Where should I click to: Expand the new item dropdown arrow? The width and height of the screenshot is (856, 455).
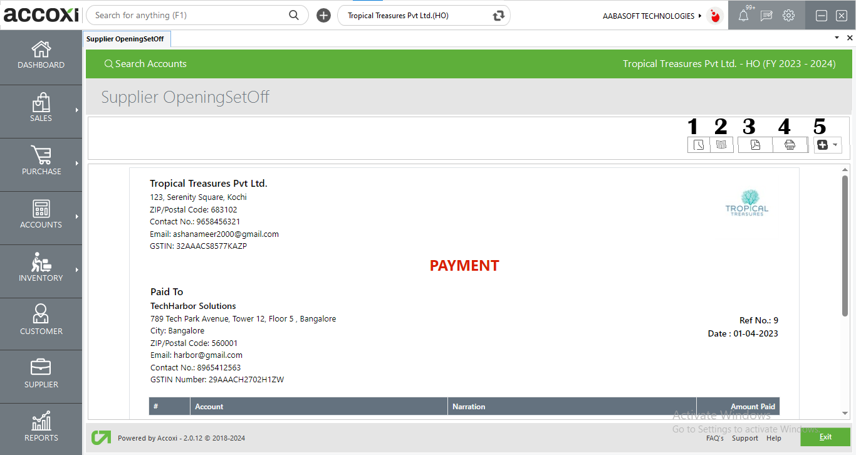(x=835, y=145)
